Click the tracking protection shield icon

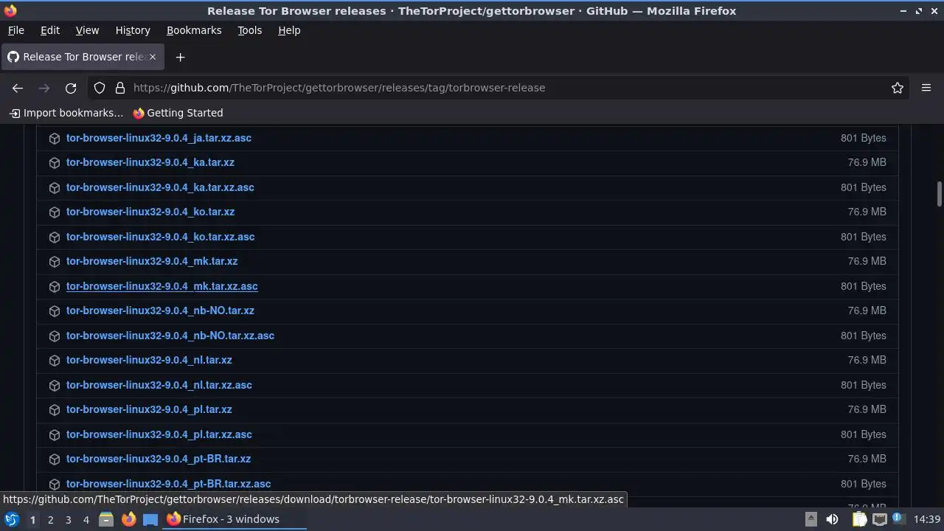pyautogui.click(x=100, y=88)
